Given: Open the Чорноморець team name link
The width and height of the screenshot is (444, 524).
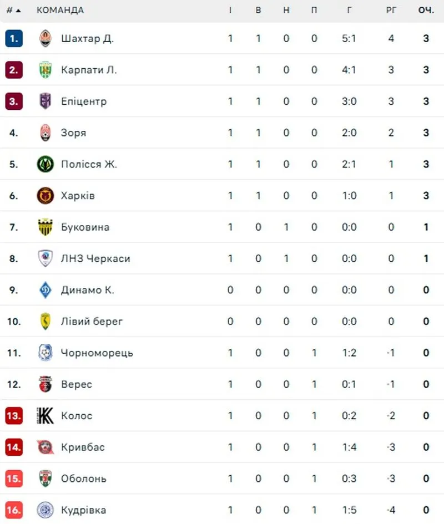Looking at the screenshot, I should point(97,353).
